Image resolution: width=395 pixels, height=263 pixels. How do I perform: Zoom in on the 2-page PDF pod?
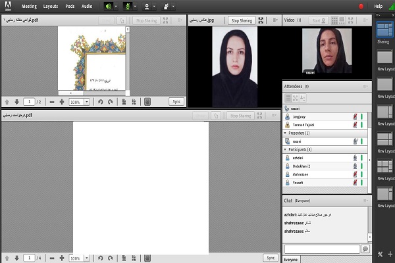pyautogui.click(x=62, y=102)
